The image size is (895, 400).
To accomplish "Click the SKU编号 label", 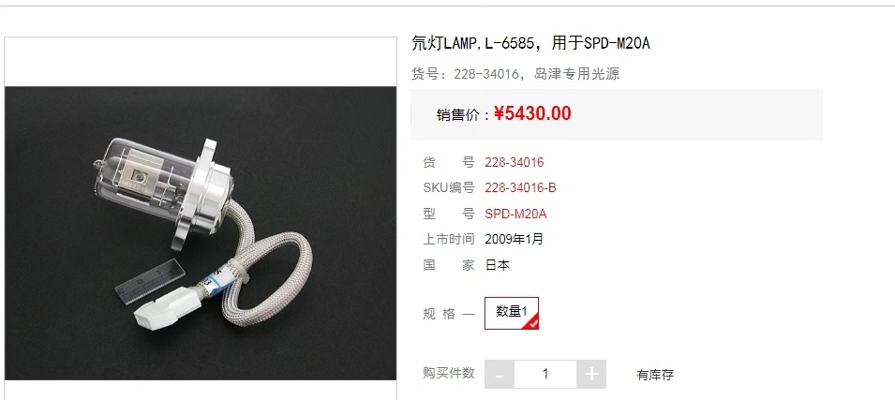I will coord(449,187).
